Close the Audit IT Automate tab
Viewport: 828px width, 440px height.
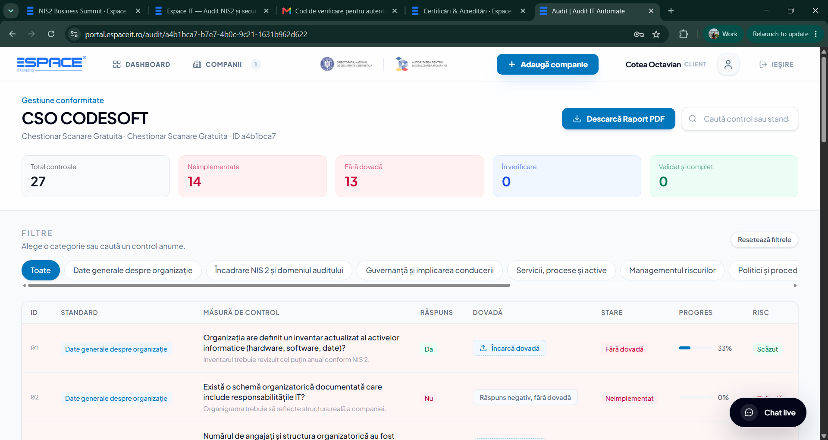point(651,11)
